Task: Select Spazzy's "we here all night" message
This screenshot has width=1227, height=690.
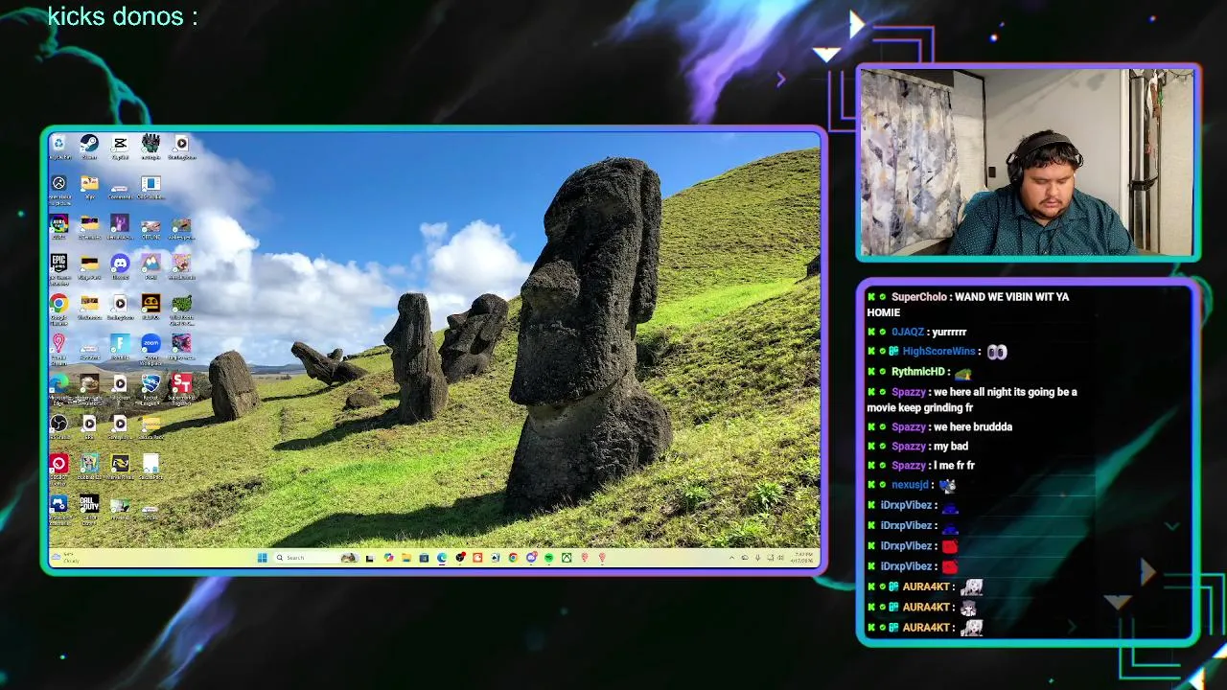Action: (x=972, y=400)
